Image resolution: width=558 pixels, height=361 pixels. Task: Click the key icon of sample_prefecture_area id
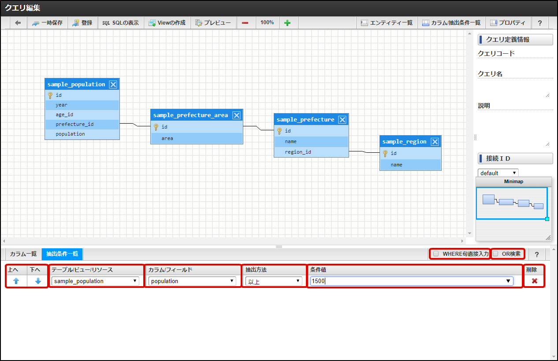pos(156,127)
